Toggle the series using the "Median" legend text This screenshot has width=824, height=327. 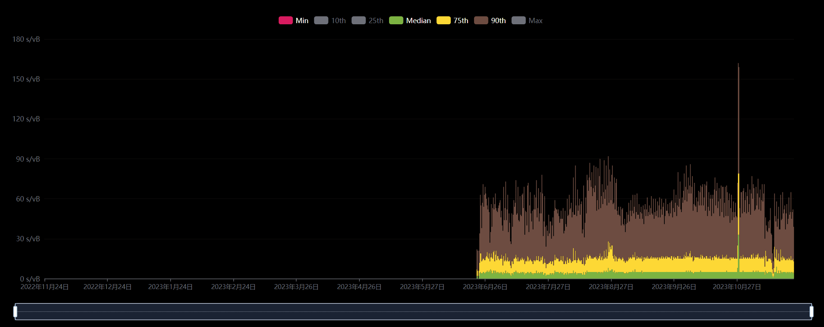(418, 21)
